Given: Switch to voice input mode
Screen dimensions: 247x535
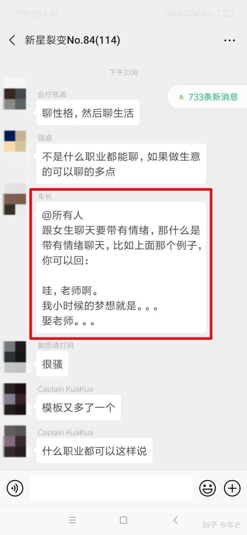Looking at the screenshot, I should tap(15, 488).
